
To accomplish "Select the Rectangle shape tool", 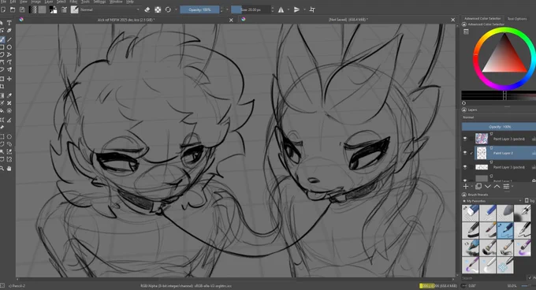I will (2, 47).
